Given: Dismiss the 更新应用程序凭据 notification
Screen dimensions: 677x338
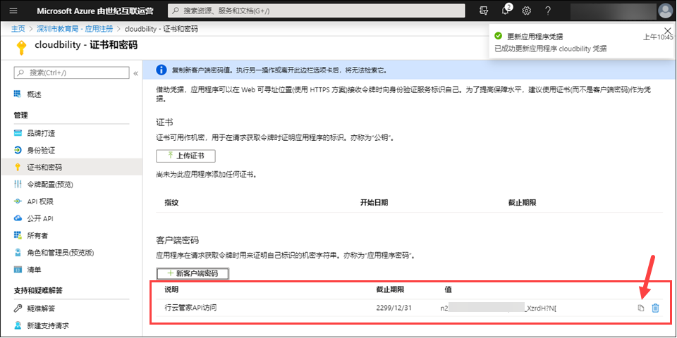Looking at the screenshot, I should (x=668, y=31).
